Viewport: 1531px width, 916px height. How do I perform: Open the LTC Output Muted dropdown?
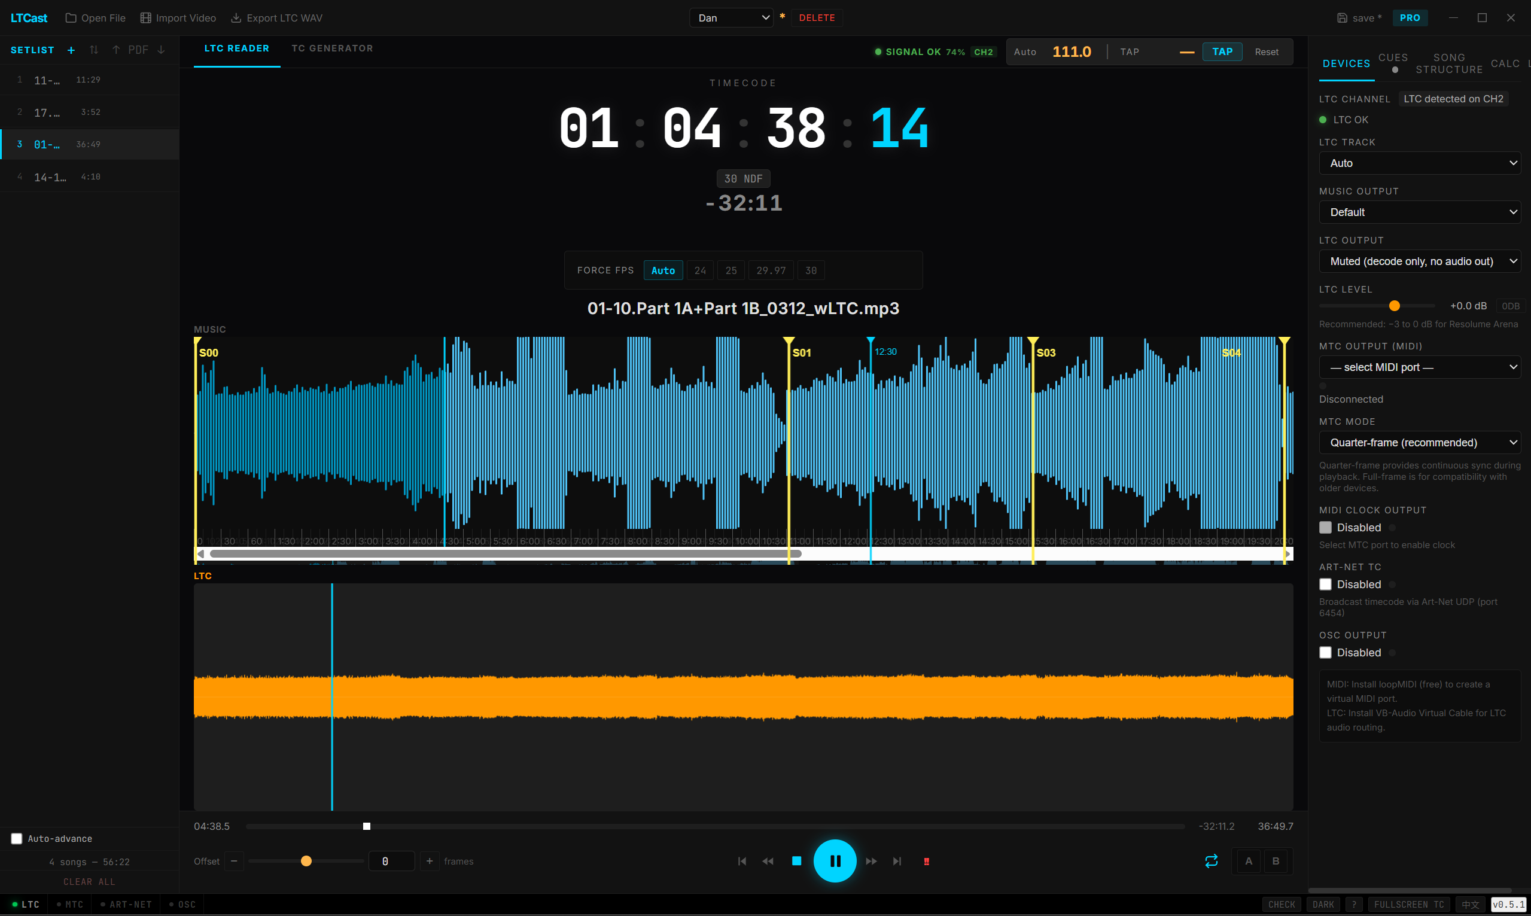(1419, 261)
